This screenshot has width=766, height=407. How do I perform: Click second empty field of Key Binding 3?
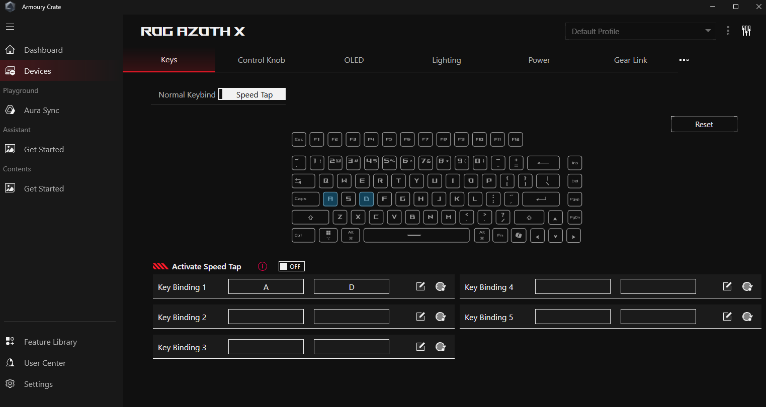(x=352, y=347)
